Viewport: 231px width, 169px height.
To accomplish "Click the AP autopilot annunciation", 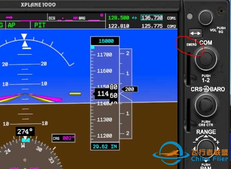I will pyautogui.click(x=11, y=25).
